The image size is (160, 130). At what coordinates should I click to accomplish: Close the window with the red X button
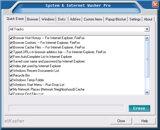pos(155,4)
